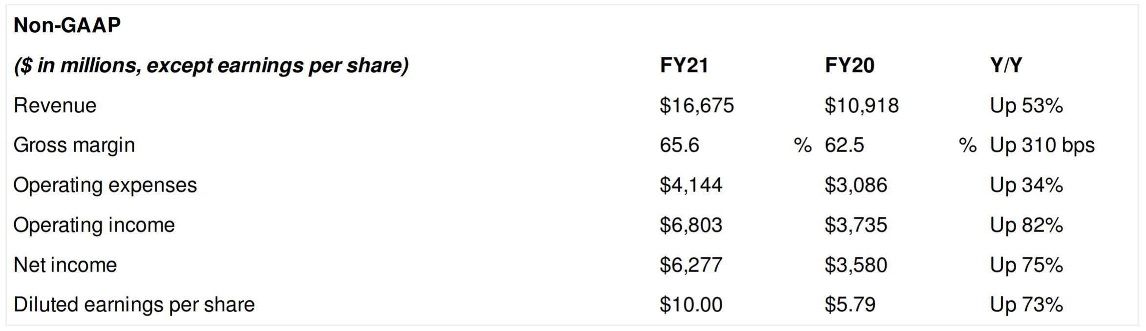The width and height of the screenshot is (1146, 331).
Task: Click the units note in italics
Action: coord(211,65)
